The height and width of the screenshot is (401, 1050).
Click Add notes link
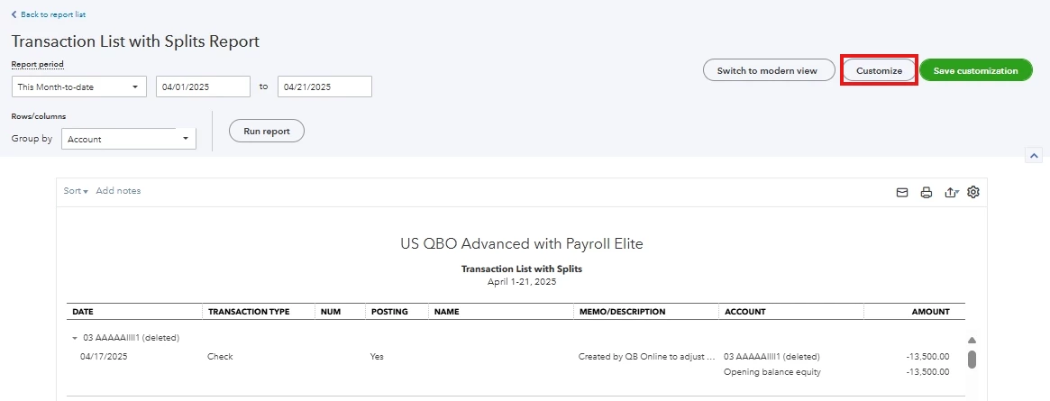click(x=119, y=191)
